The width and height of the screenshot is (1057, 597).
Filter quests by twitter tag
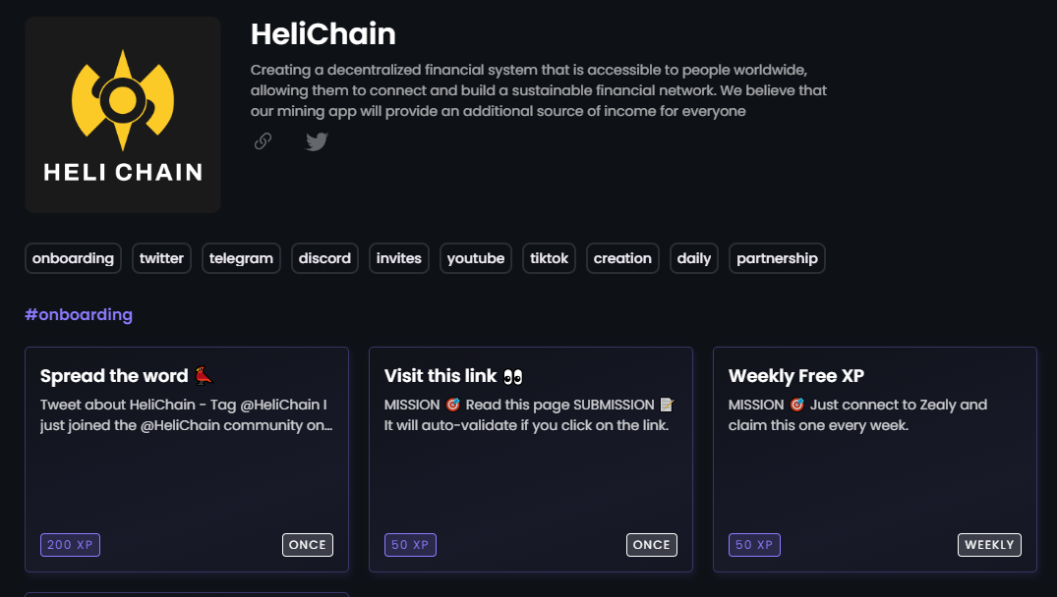point(161,258)
